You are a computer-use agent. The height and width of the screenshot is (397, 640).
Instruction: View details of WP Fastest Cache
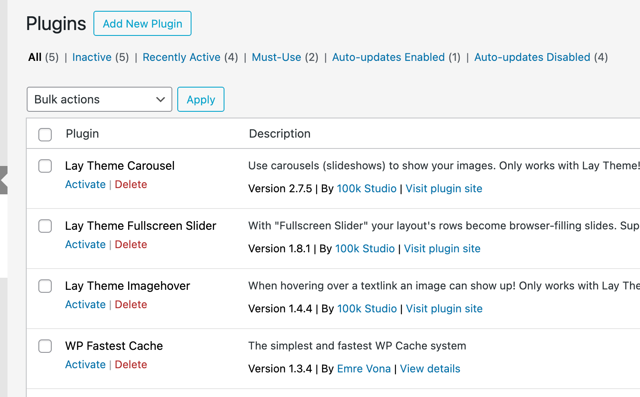coord(430,369)
